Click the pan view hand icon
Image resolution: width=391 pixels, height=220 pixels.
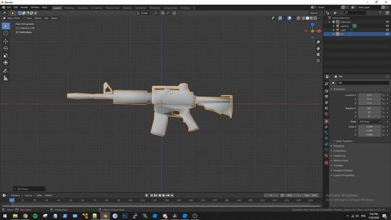click(318, 48)
